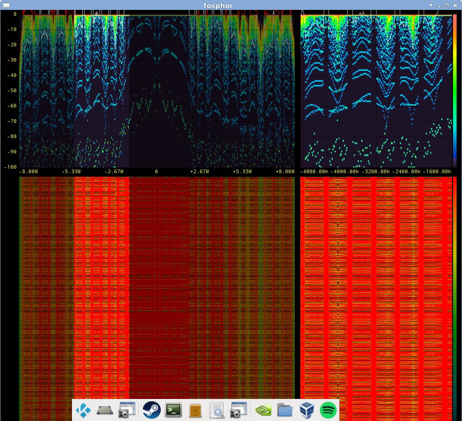This screenshot has width=462, height=421.
Task: Open the archive cabinet icon in the dock
Action: (x=195, y=410)
